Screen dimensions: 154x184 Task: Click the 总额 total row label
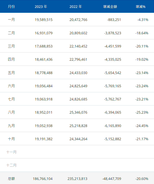[11, 178]
